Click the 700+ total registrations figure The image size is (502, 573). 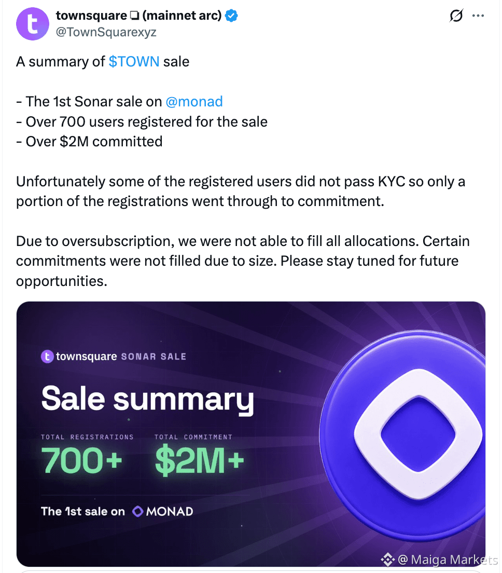[x=81, y=460]
